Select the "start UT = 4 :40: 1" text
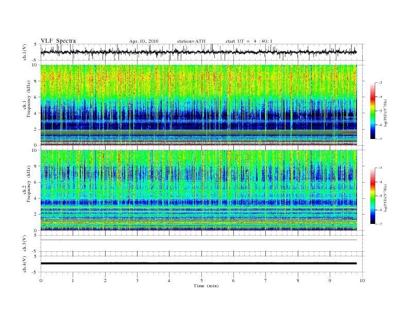 pyautogui.click(x=249, y=41)
